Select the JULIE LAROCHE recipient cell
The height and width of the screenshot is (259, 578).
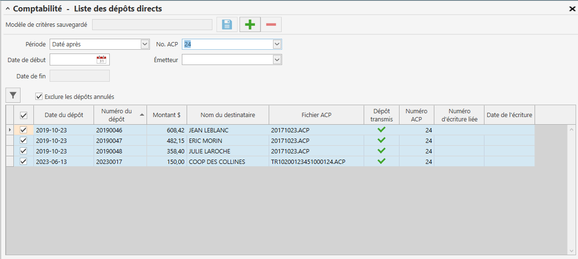[228, 151]
